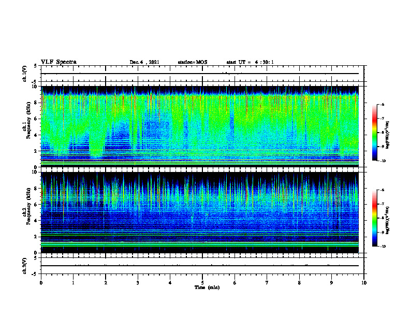Click time axis tick label '6'
Image resolution: width=410 pixels, height=317 pixels.
(x=235, y=283)
